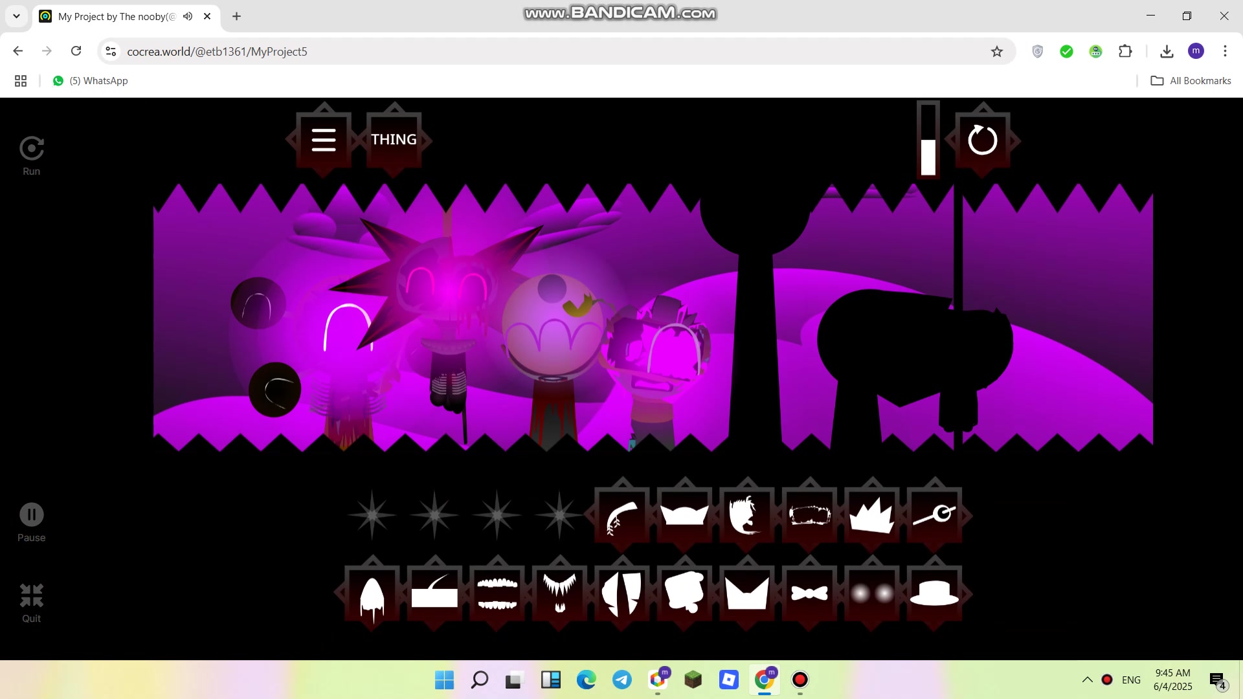
Task: Click the circular reset arrow button in the game
Action: coord(983,140)
